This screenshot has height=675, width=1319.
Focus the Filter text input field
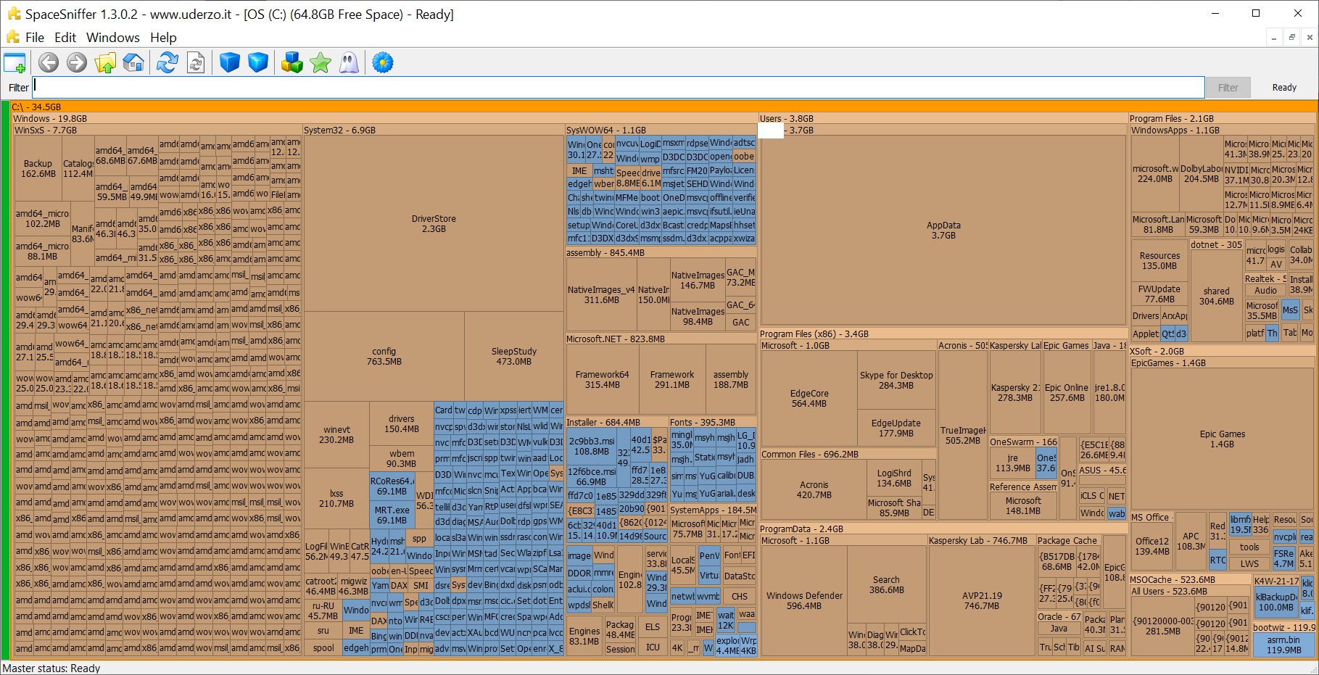pyautogui.click(x=619, y=88)
